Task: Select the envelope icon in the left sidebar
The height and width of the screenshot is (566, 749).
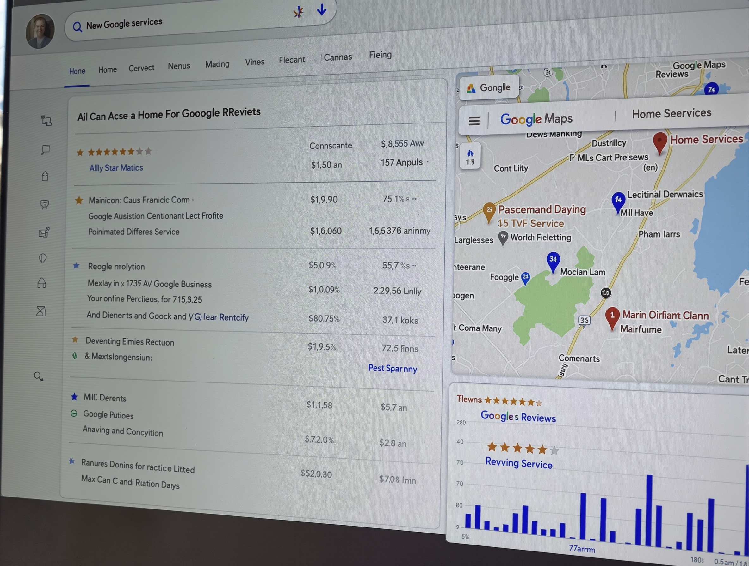Action: coord(41,311)
